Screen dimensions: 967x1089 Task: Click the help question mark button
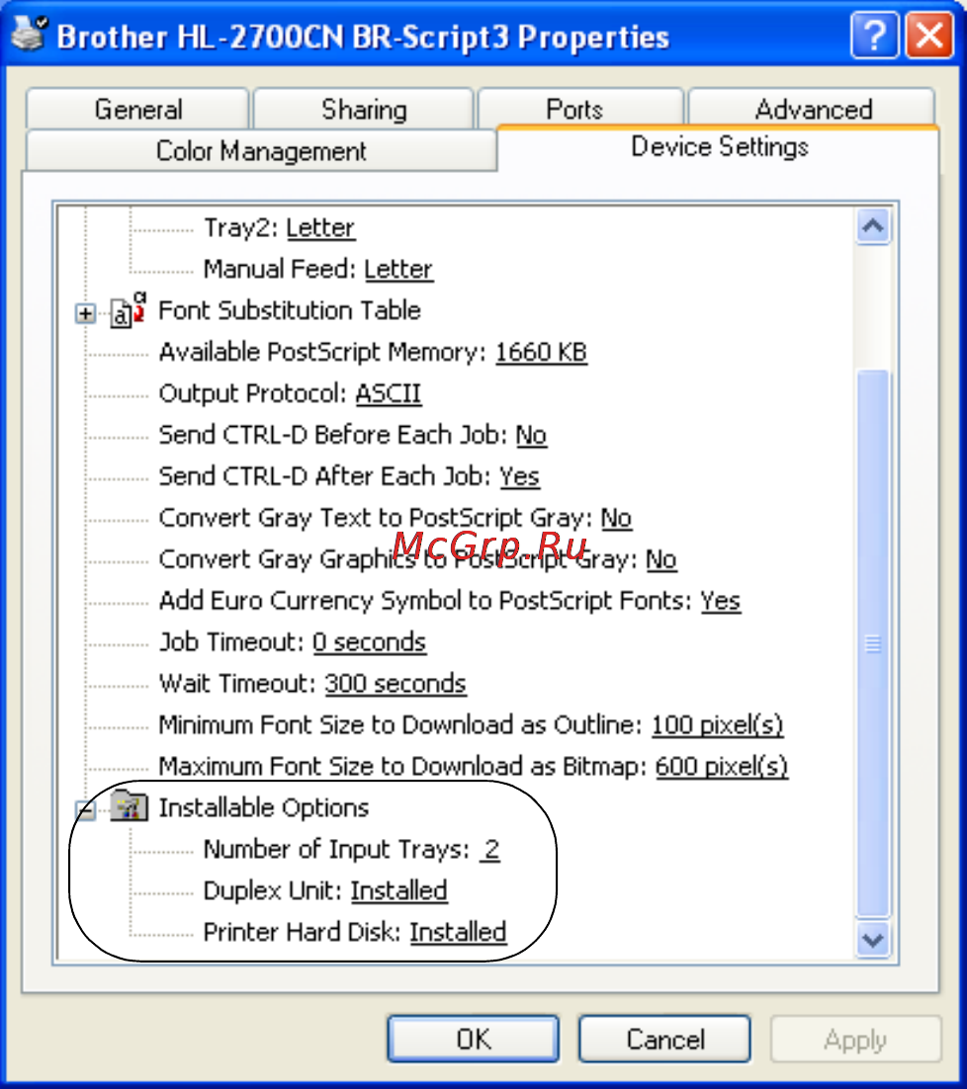click(x=875, y=35)
